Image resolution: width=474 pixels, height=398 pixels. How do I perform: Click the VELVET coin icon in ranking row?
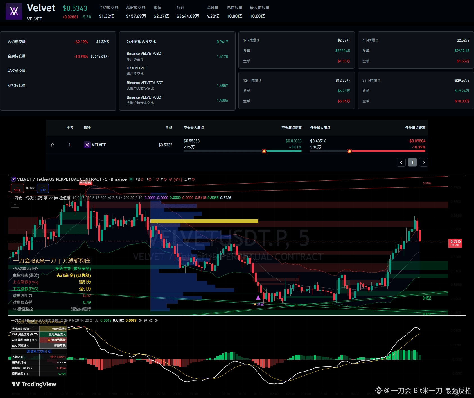87,145
